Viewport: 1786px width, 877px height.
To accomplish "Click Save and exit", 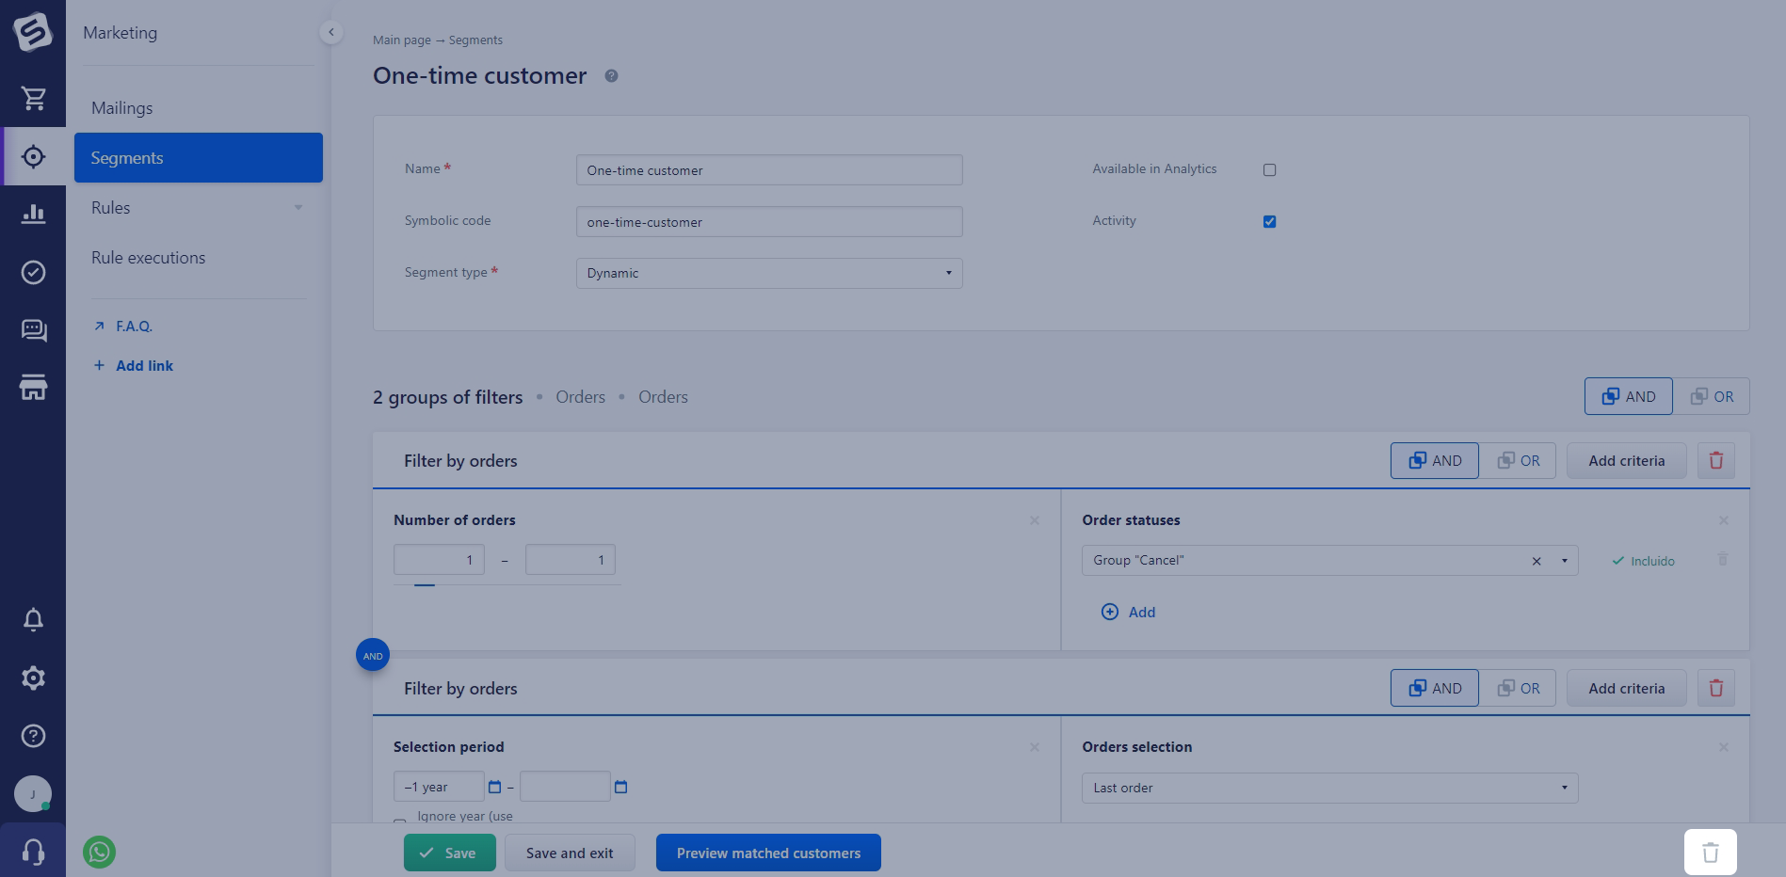I will coord(570,853).
